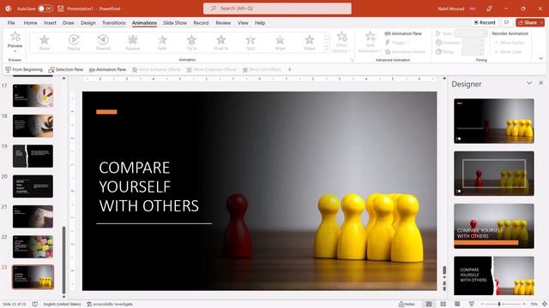549x308 pixels.
Task: Click Move Earlier in Reorder Animation
Action: pos(509,43)
